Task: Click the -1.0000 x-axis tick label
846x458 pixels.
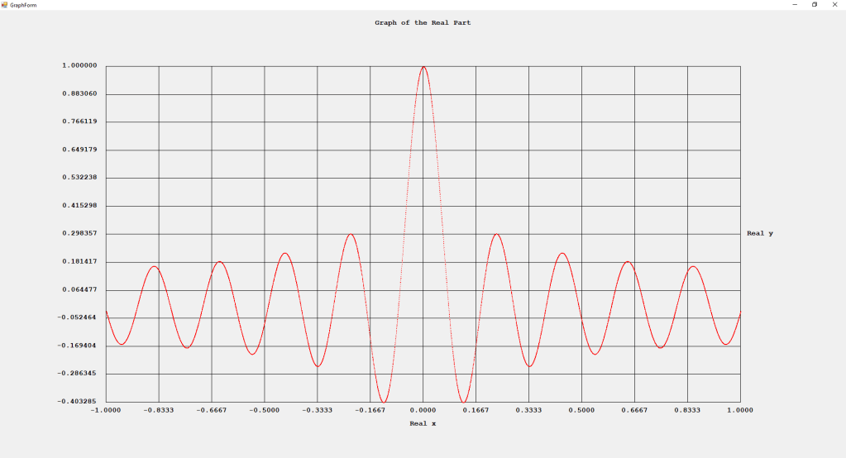Action: point(105,410)
